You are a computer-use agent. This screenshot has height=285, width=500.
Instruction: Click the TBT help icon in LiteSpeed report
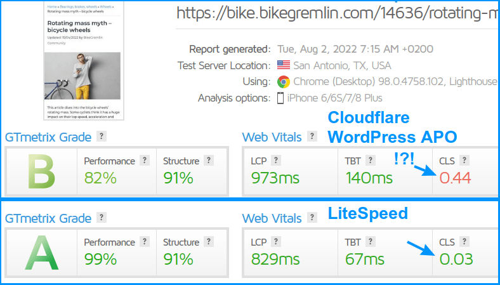(370, 242)
